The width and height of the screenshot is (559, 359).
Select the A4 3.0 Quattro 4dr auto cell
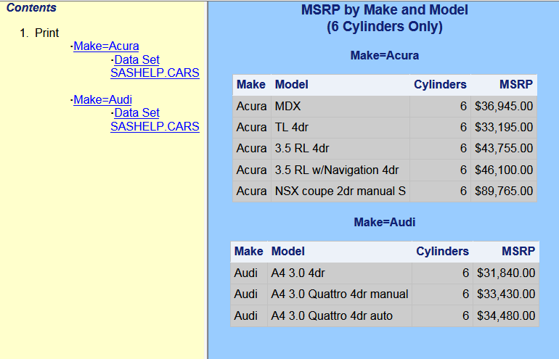tap(331, 315)
